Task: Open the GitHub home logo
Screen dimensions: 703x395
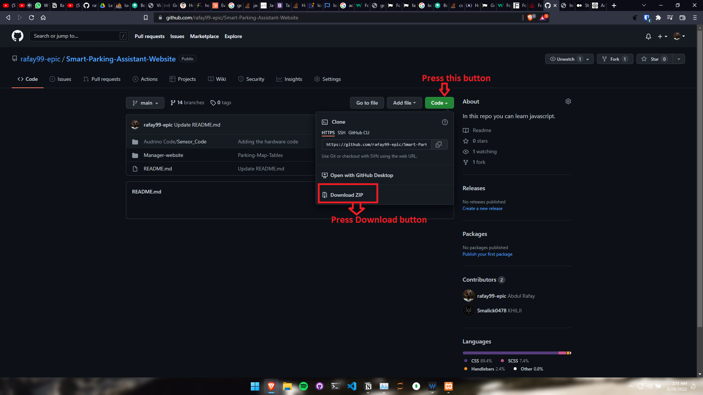Action: pyautogui.click(x=18, y=36)
